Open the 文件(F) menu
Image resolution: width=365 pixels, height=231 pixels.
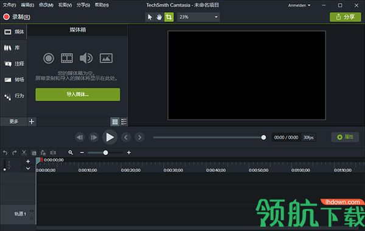tap(9, 5)
